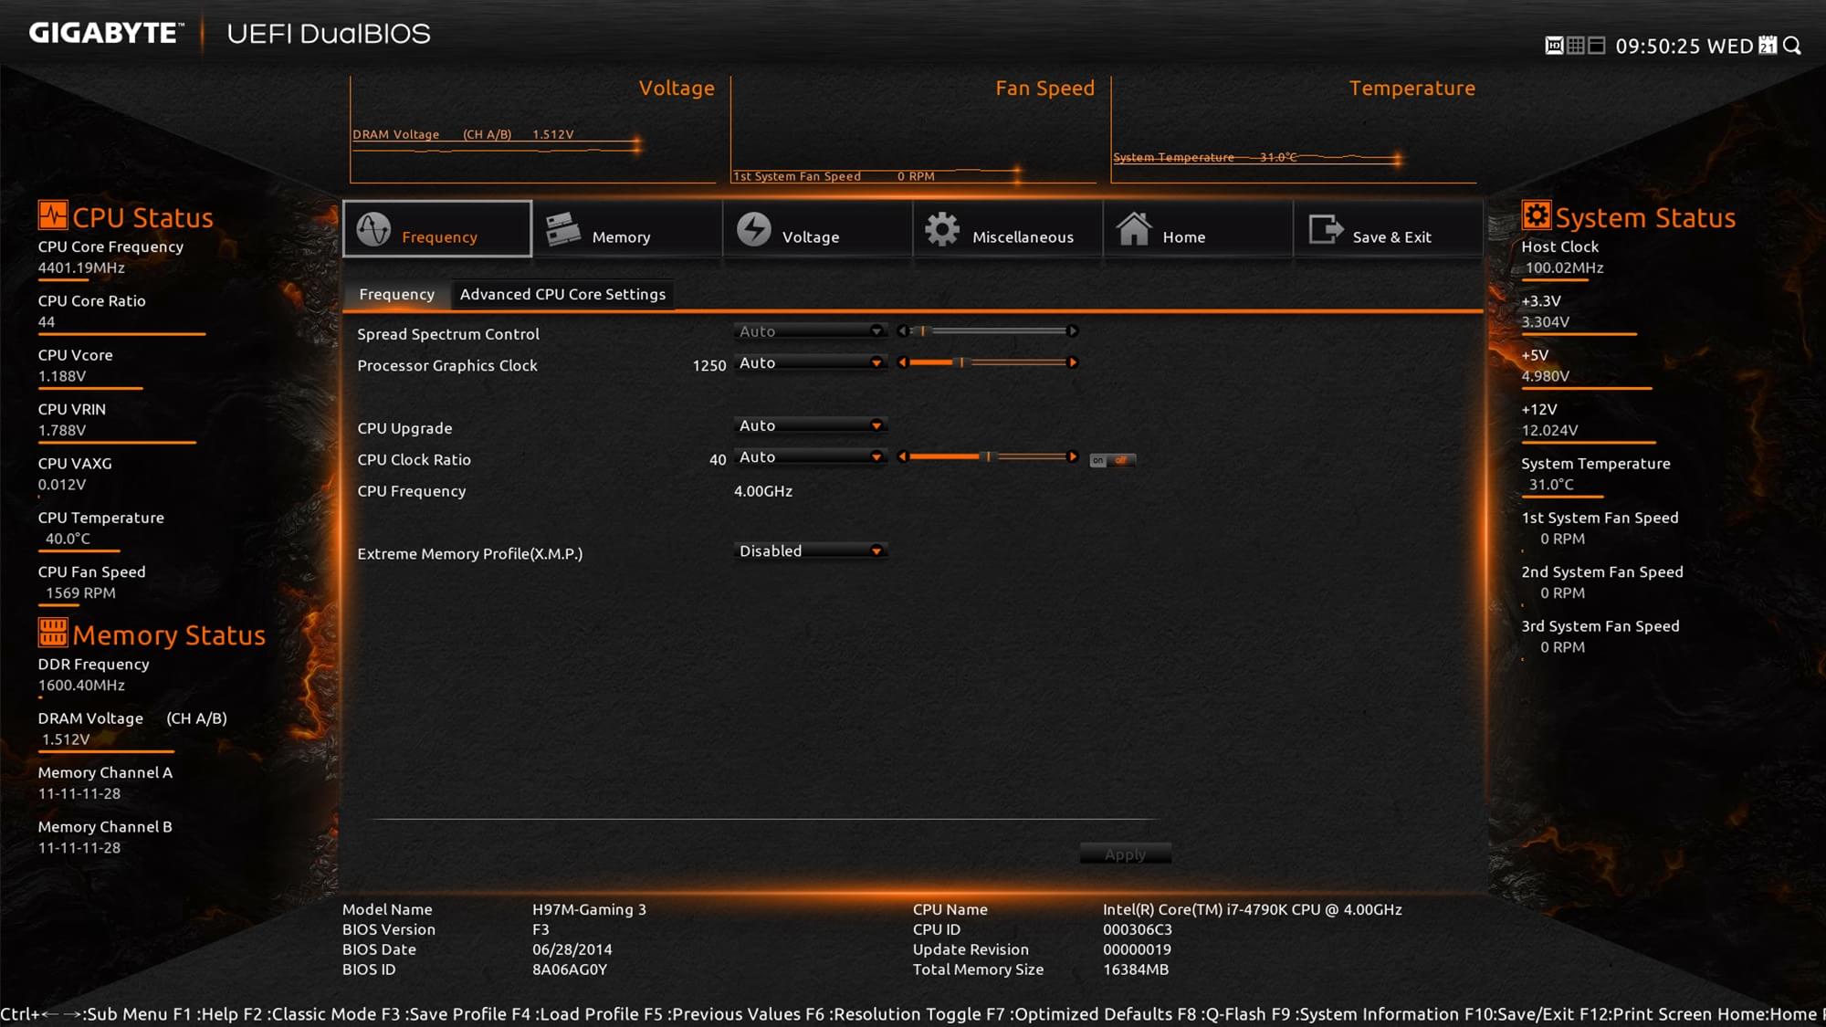Open the Save & Exit tab
The height and width of the screenshot is (1027, 1826).
(x=1388, y=228)
